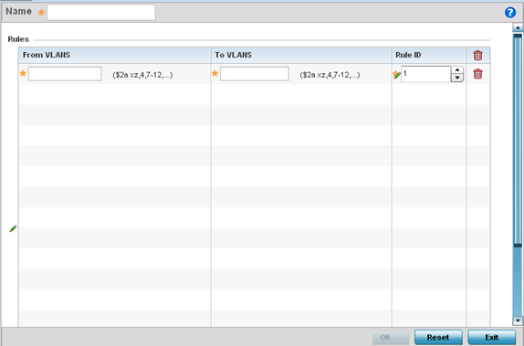The height and width of the screenshot is (346, 524).
Task: Select the Rule ID value field
Action: (x=425, y=74)
